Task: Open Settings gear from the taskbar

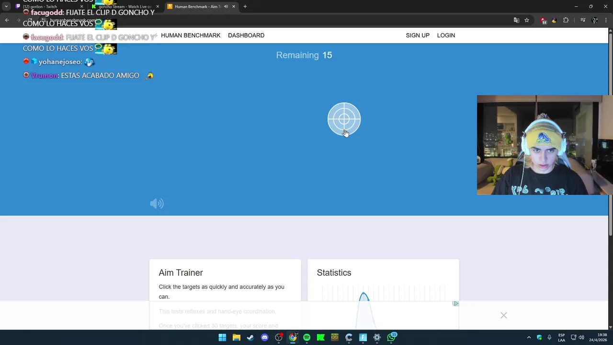Action: pyautogui.click(x=377, y=337)
